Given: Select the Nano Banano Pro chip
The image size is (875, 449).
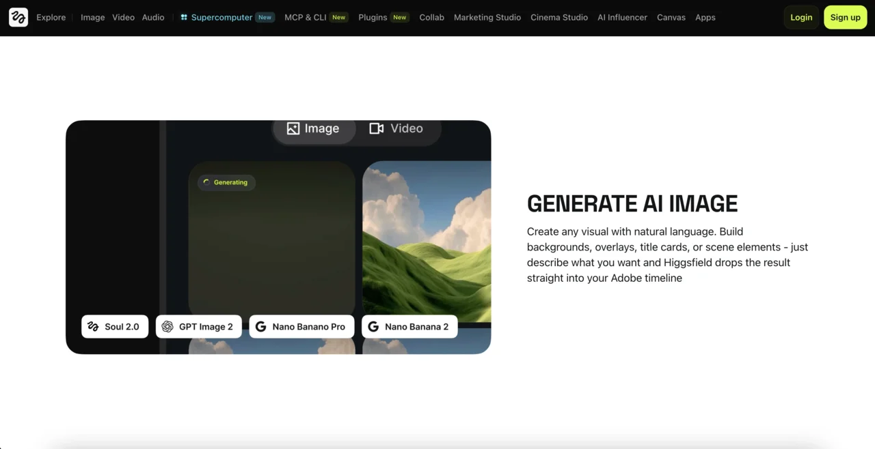Looking at the screenshot, I should pos(301,327).
